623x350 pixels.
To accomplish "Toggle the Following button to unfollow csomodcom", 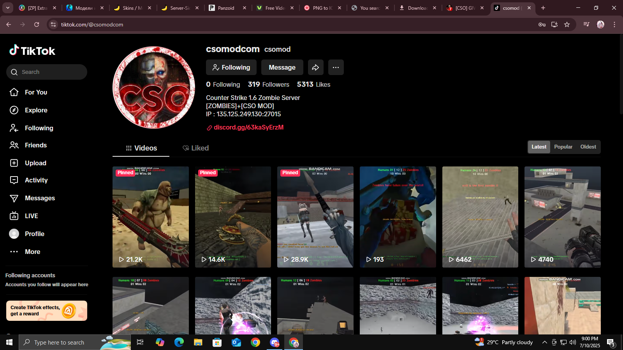I will pyautogui.click(x=231, y=67).
